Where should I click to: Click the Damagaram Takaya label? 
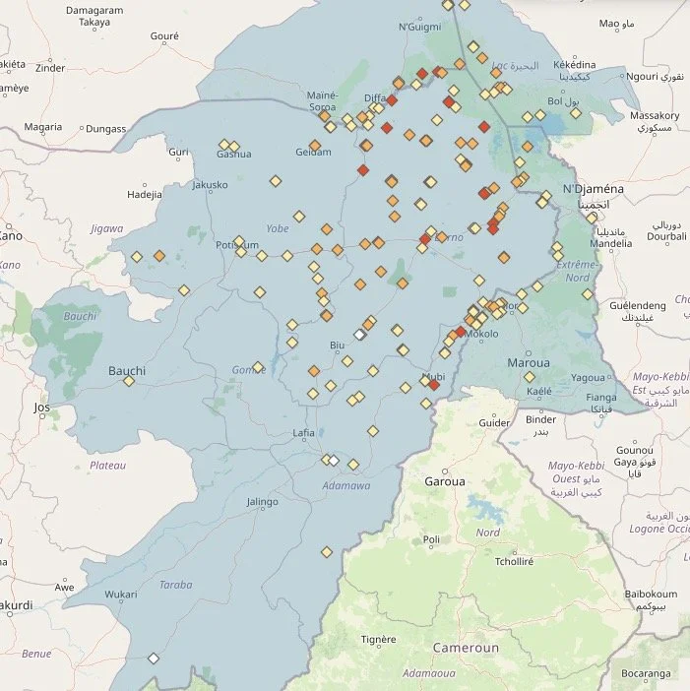click(94, 16)
